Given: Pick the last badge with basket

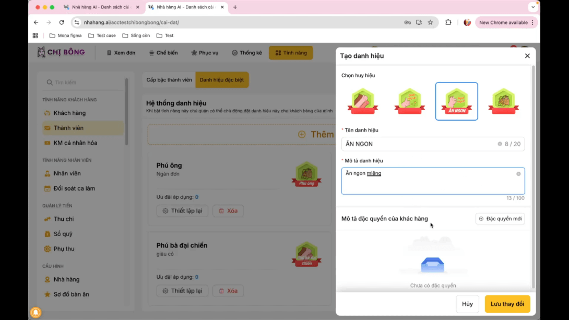Looking at the screenshot, I should point(503,101).
